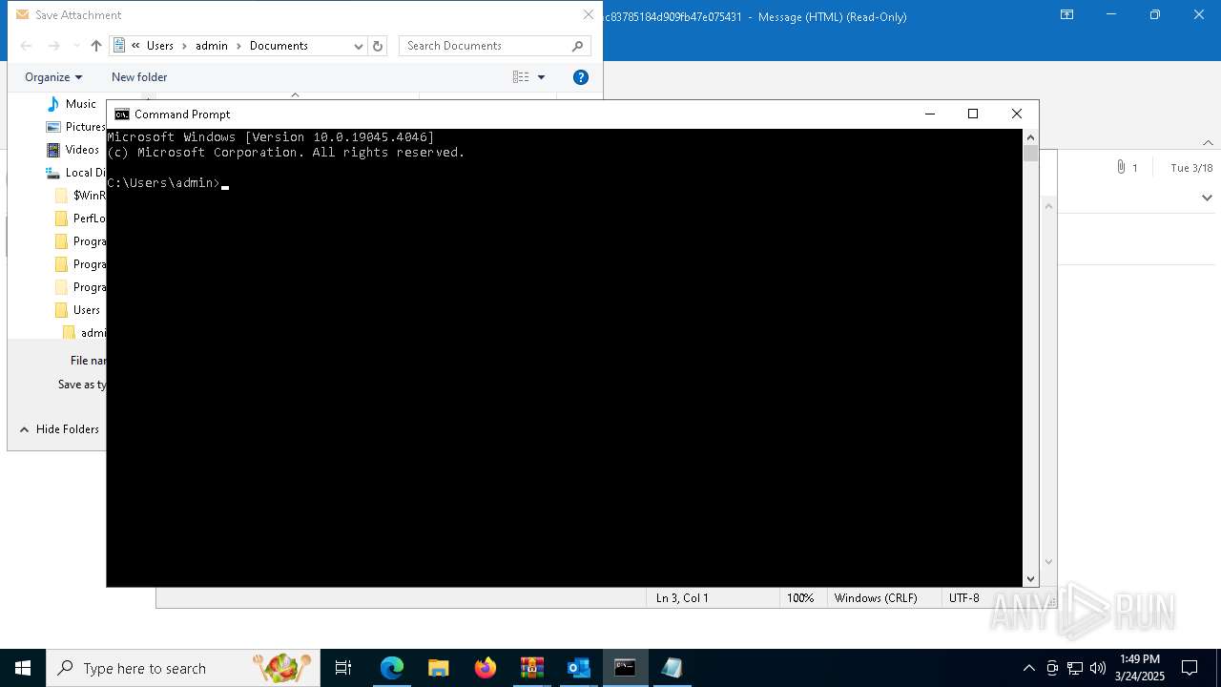Click Documents in the address breadcrumb

tap(279, 46)
